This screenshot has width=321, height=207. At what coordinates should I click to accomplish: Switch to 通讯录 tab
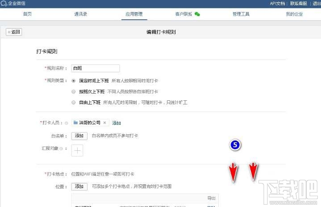80,14
